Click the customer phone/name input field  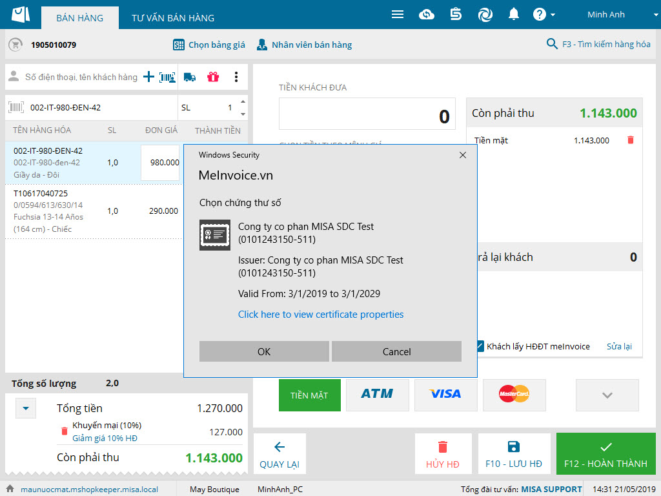[x=81, y=77]
